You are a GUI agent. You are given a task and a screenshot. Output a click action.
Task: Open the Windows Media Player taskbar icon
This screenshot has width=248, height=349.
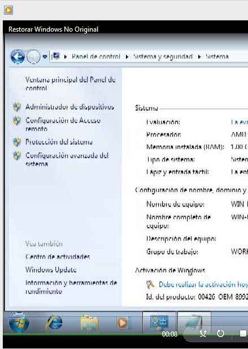pos(124,322)
